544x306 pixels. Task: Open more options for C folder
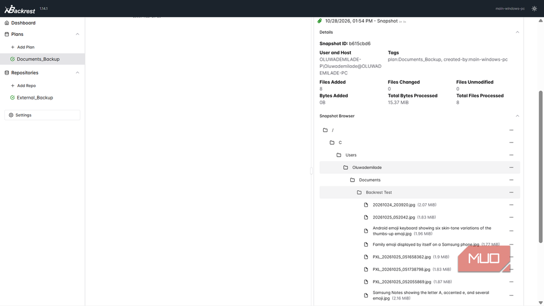pyautogui.click(x=511, y=143)
